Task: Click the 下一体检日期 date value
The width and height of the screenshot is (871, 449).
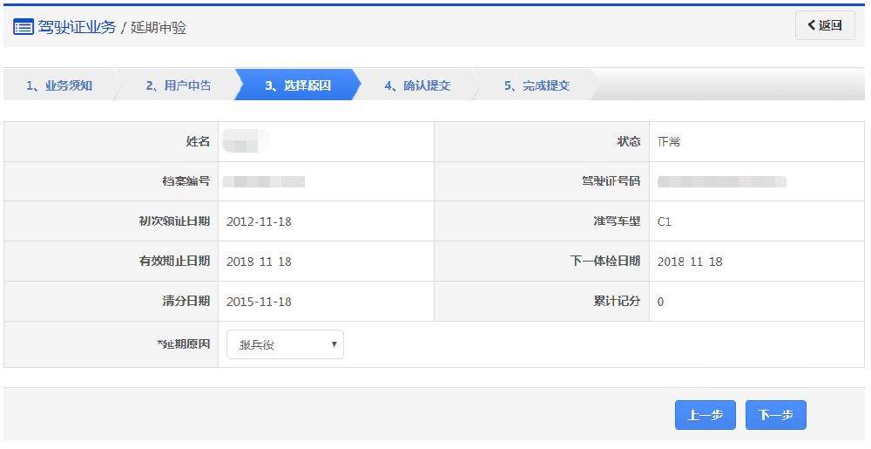Action: tap(690, 262)
